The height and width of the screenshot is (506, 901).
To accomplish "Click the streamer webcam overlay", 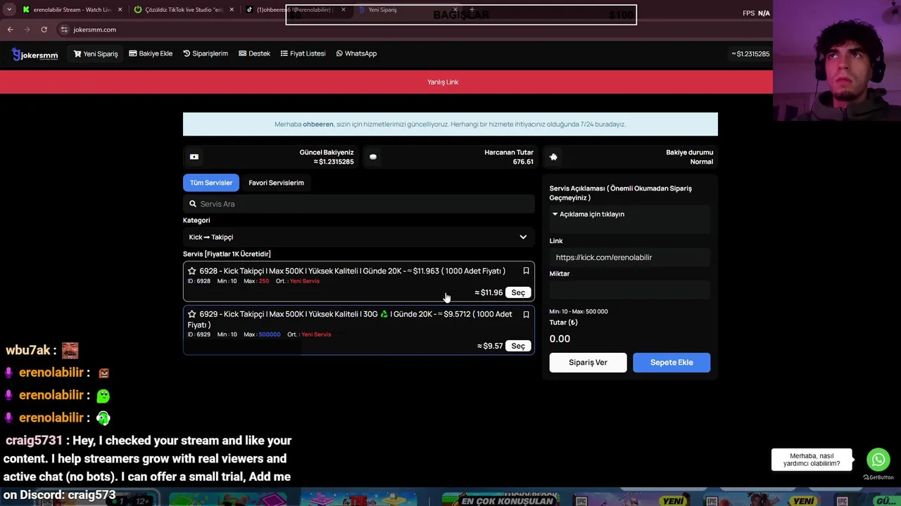I will point(837,62).
